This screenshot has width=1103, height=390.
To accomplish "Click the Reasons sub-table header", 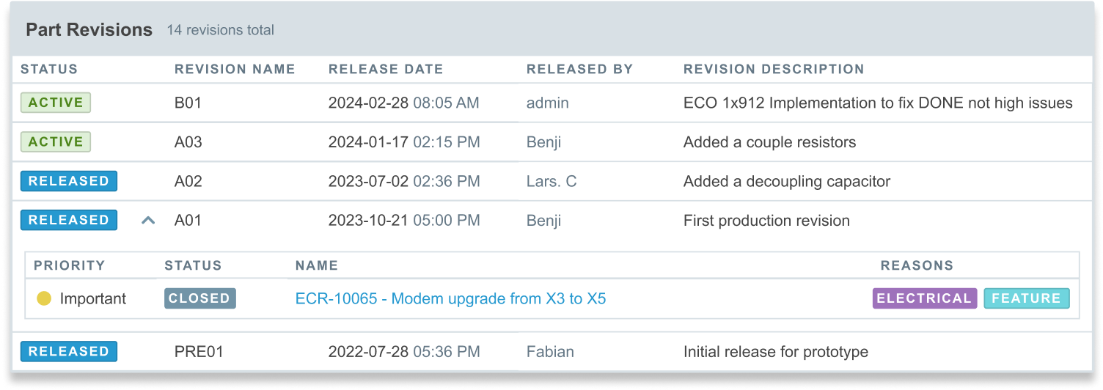I will click(917, 265).
